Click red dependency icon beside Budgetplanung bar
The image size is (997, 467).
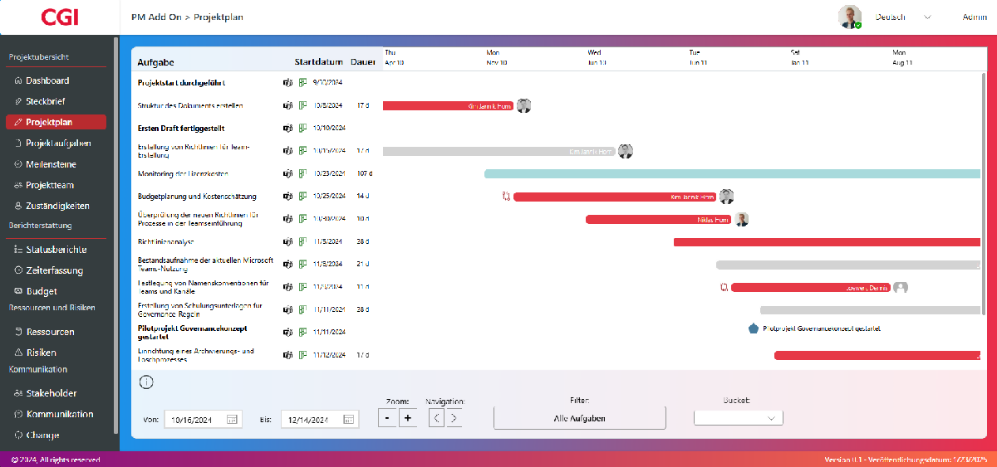click(505, 197)
